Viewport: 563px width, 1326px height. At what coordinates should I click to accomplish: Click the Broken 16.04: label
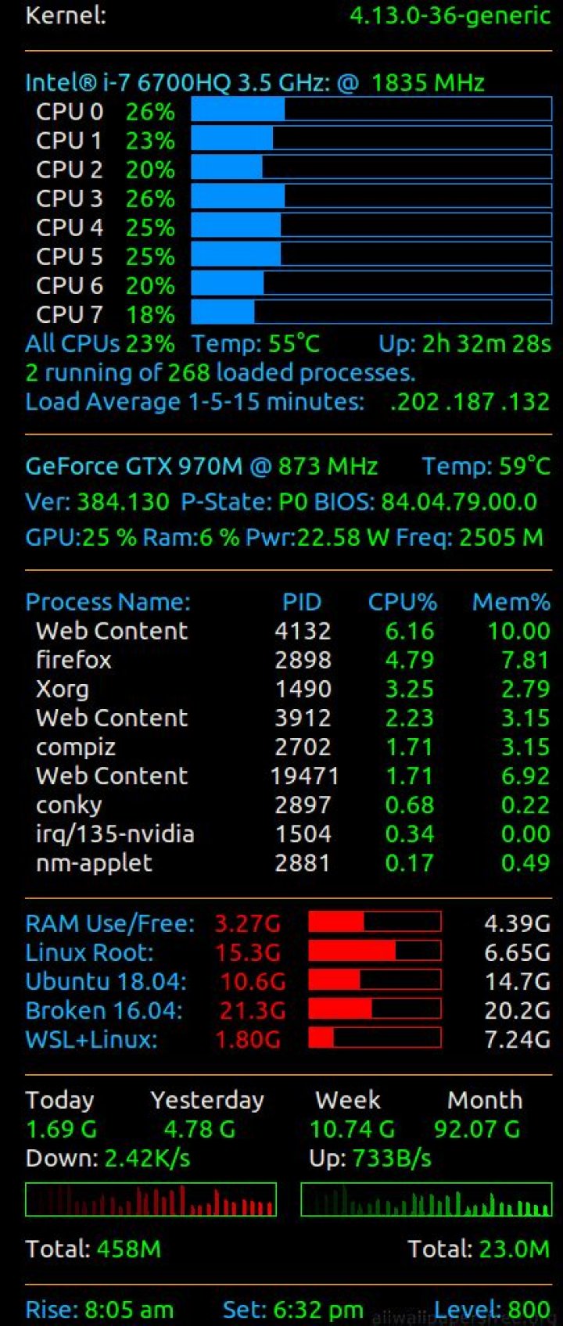pos(104,1010)
